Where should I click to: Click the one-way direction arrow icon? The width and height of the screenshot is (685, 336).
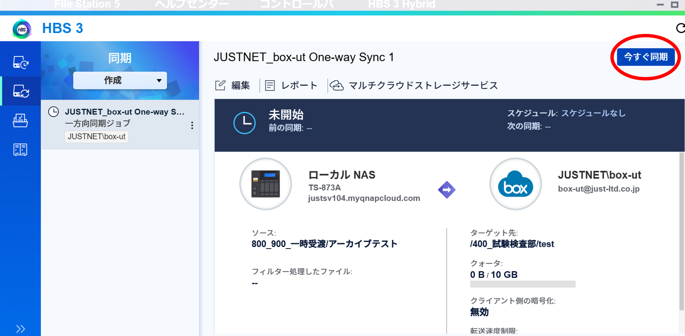tap(447, 190)
